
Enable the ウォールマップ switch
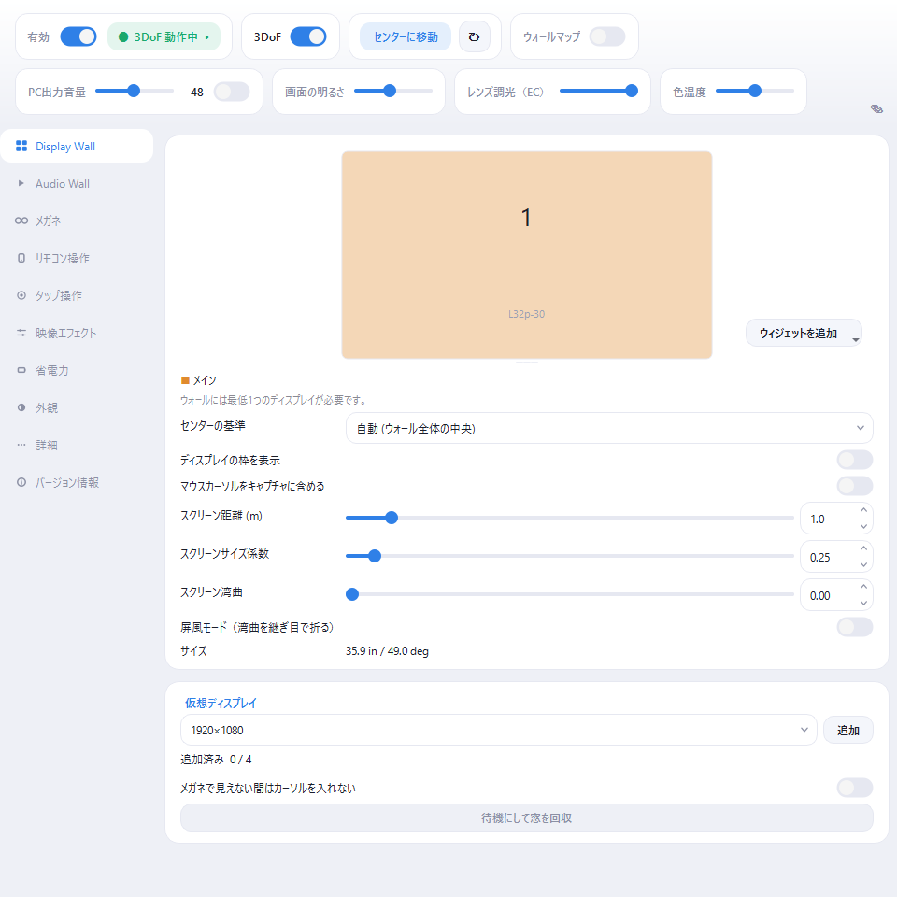tap(607, 36)
